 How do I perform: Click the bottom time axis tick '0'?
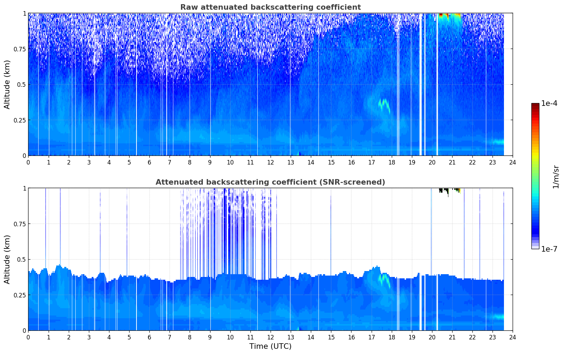click(28, 337)
